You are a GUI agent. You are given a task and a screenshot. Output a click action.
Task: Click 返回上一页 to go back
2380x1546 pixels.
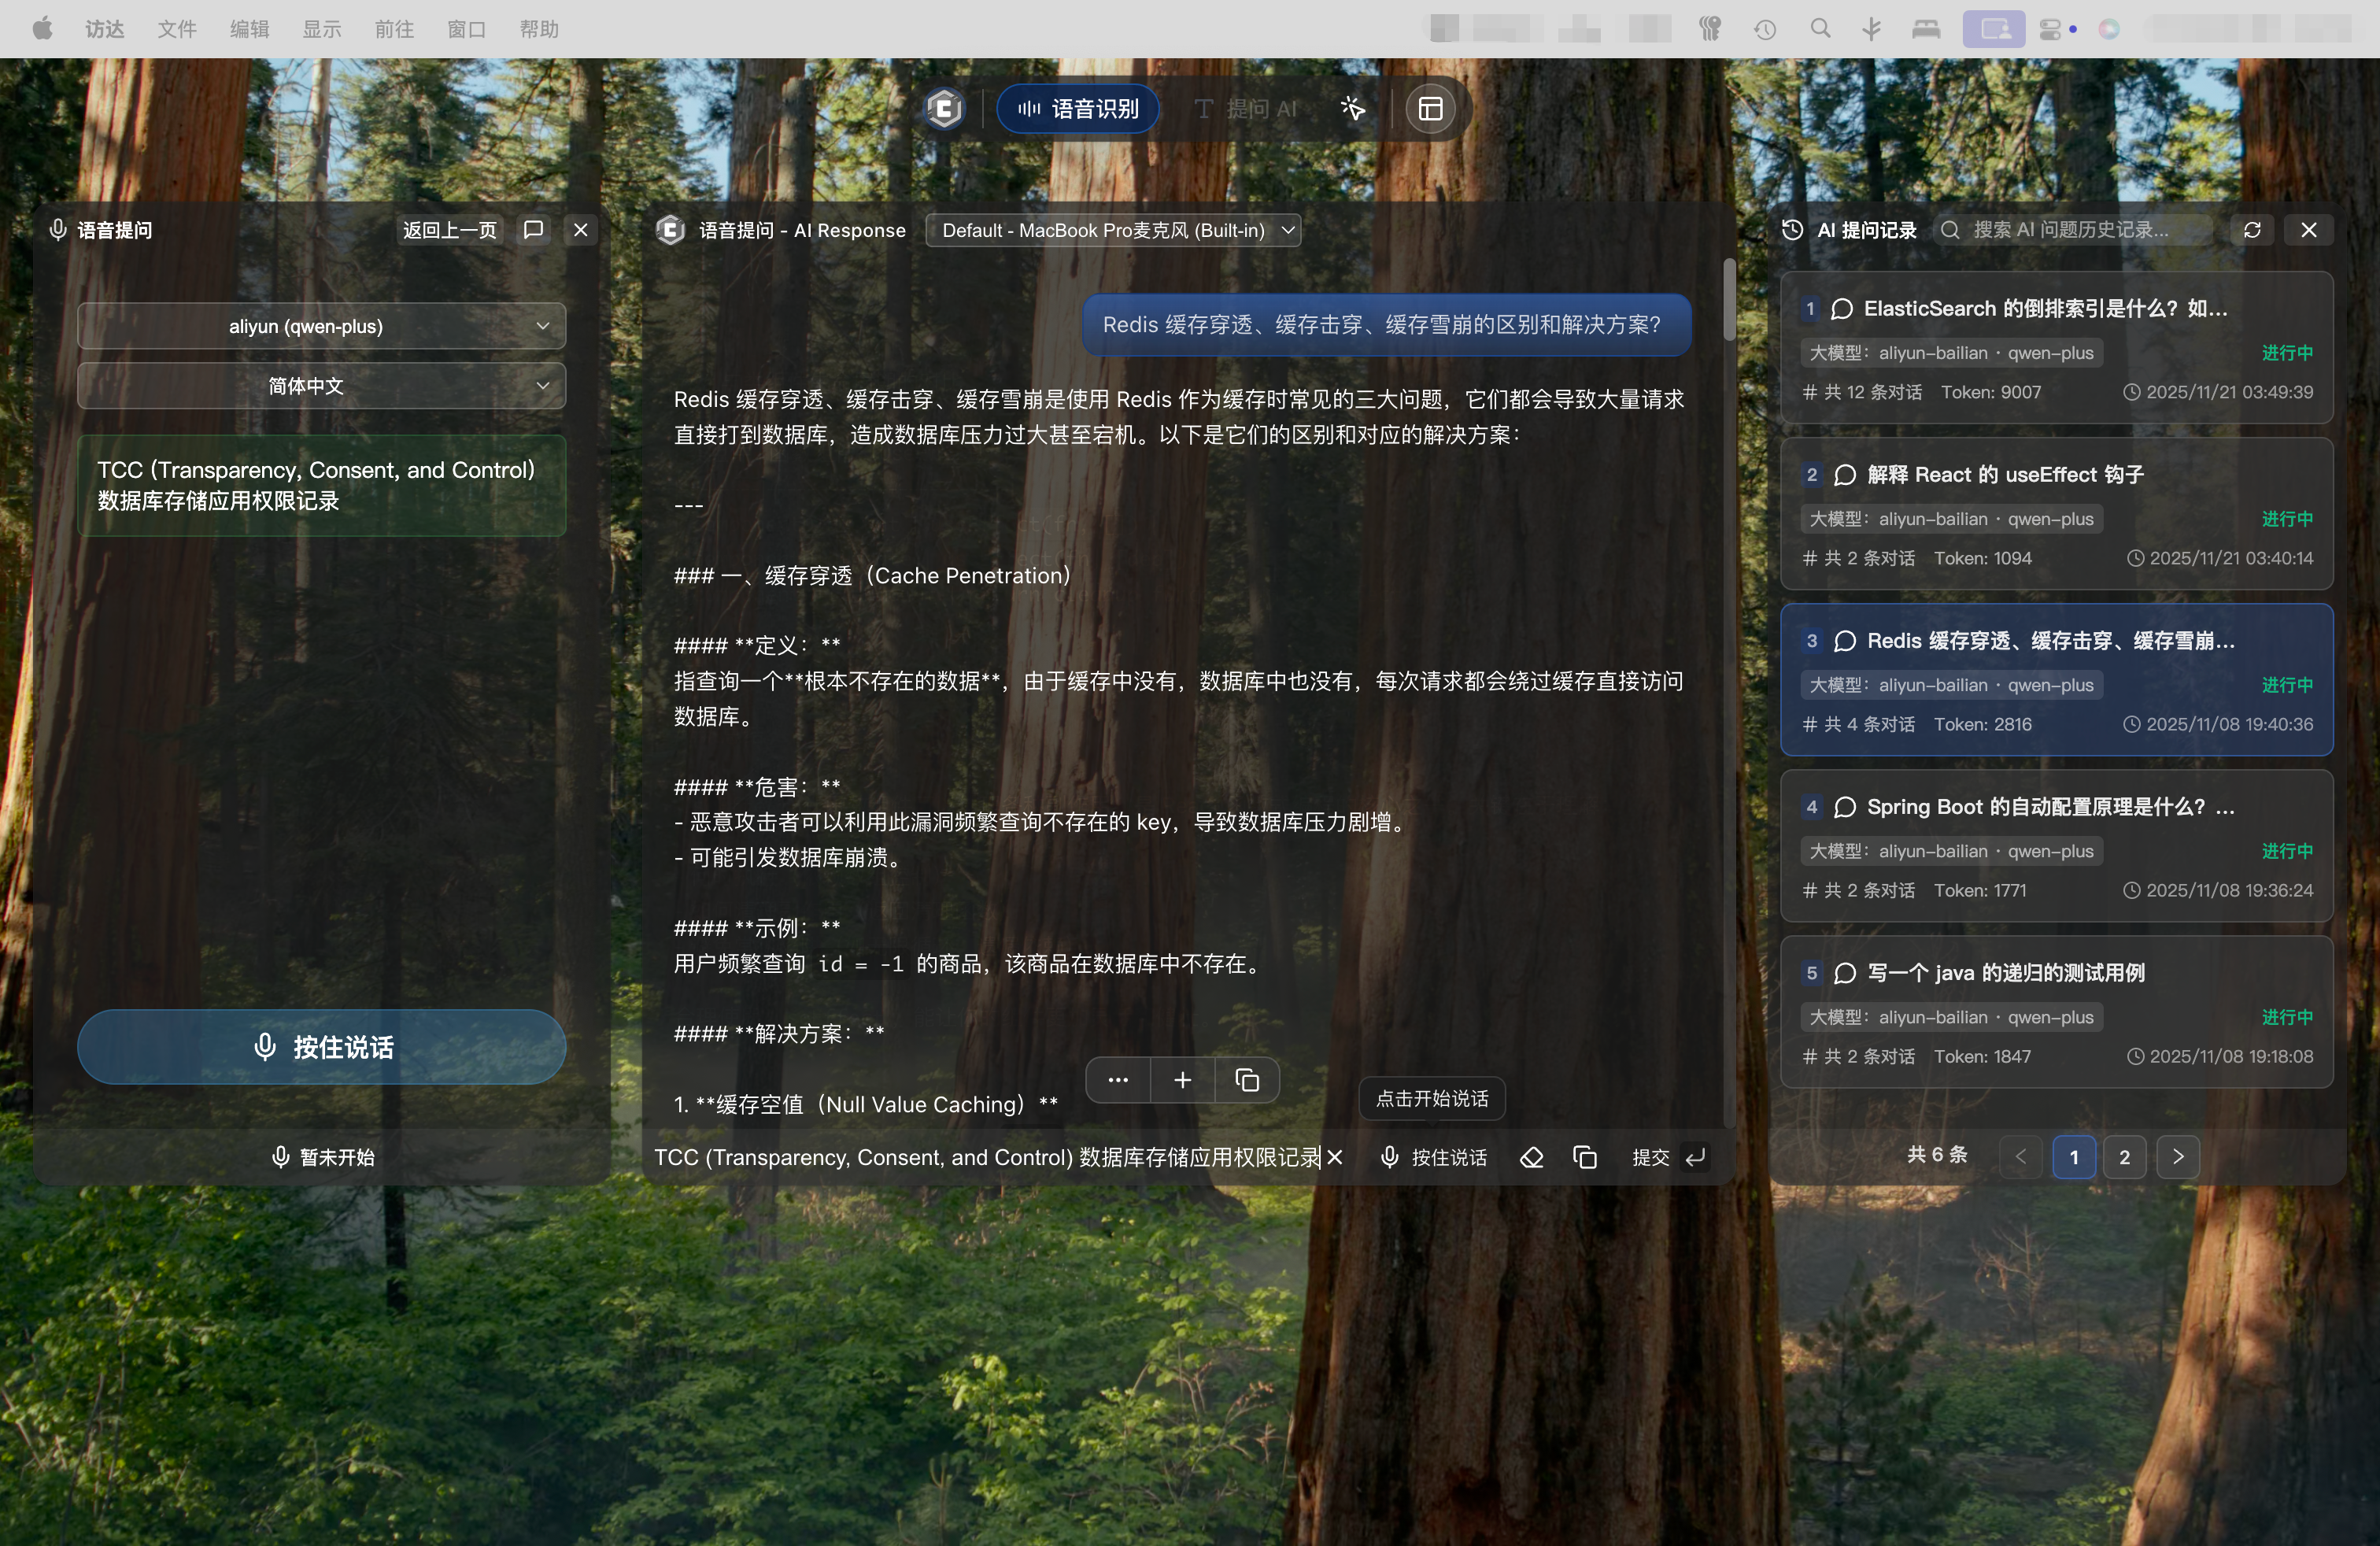click(449, 229)
